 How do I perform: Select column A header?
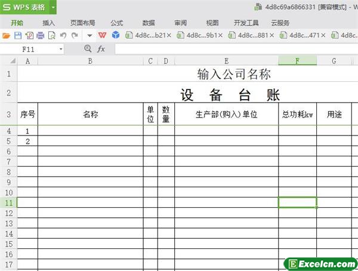click(x=27, y=61)
